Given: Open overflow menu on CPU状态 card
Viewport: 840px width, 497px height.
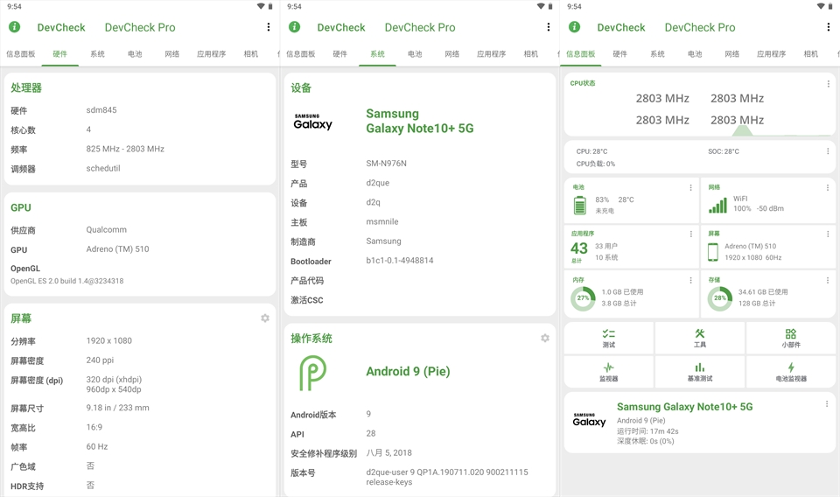Looking at the screenshot, I should coord(828,84).
